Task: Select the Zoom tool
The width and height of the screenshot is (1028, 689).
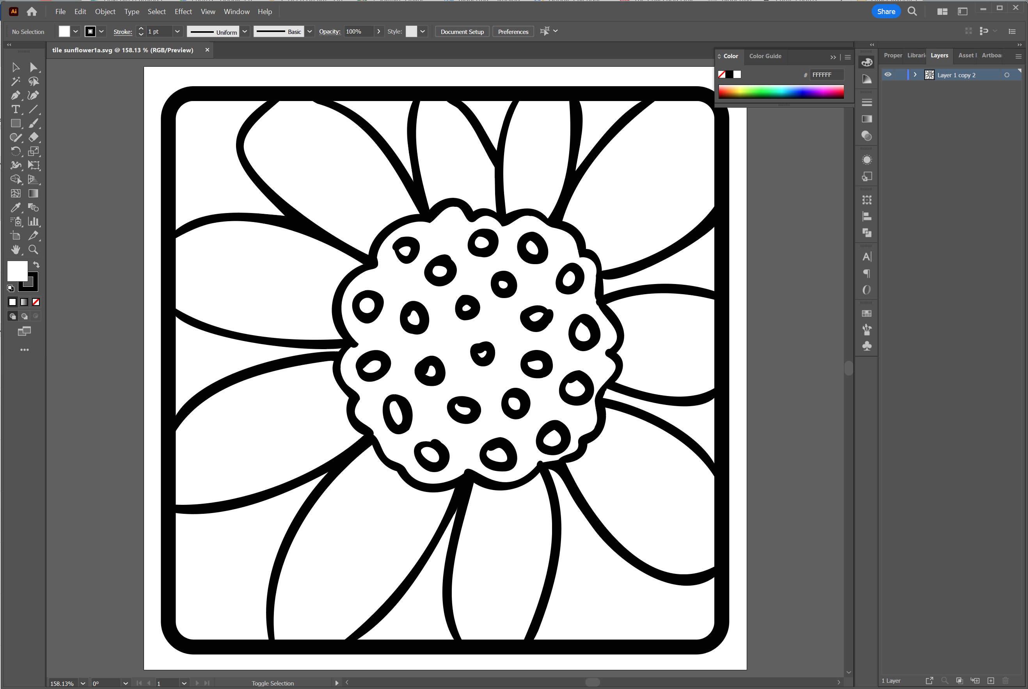Action: (x=34, y=249)
